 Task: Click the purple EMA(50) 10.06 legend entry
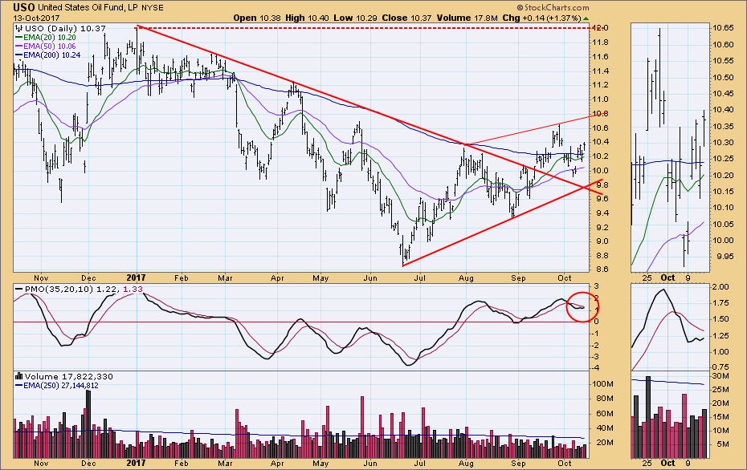click(x=46, y=47)
